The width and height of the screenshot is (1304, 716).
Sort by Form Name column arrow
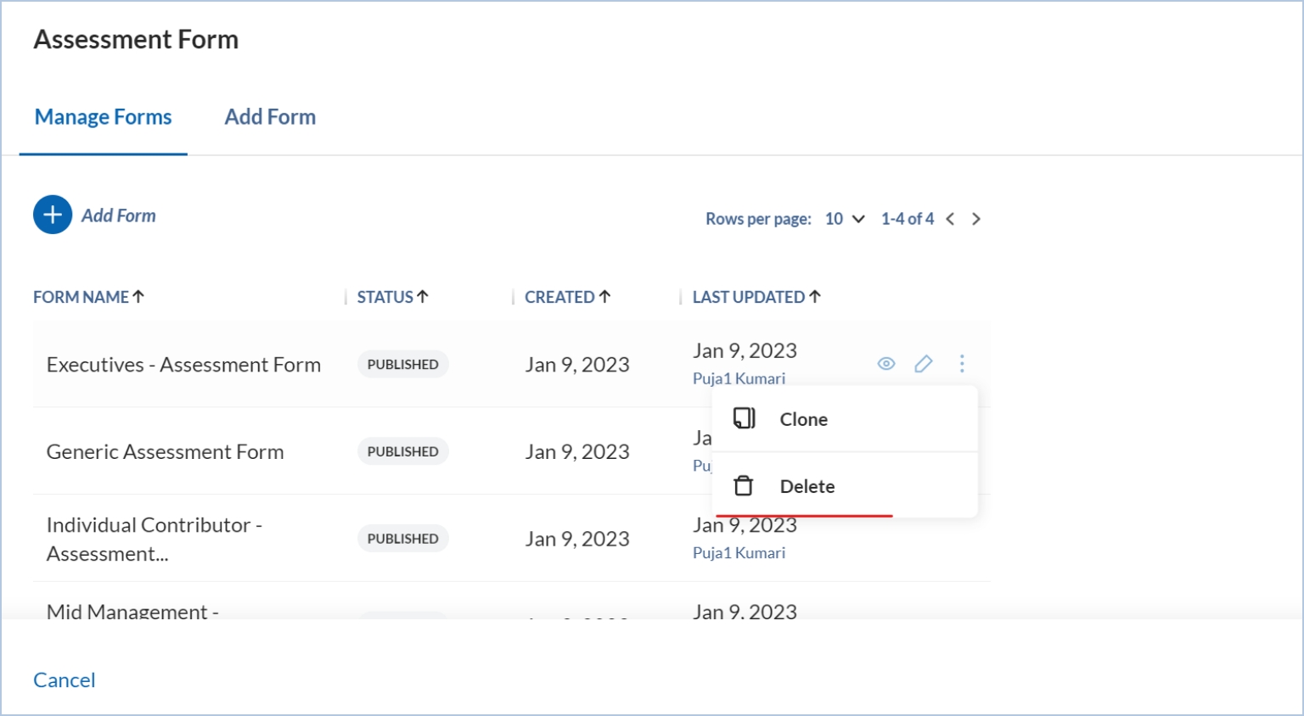(138, 296)
